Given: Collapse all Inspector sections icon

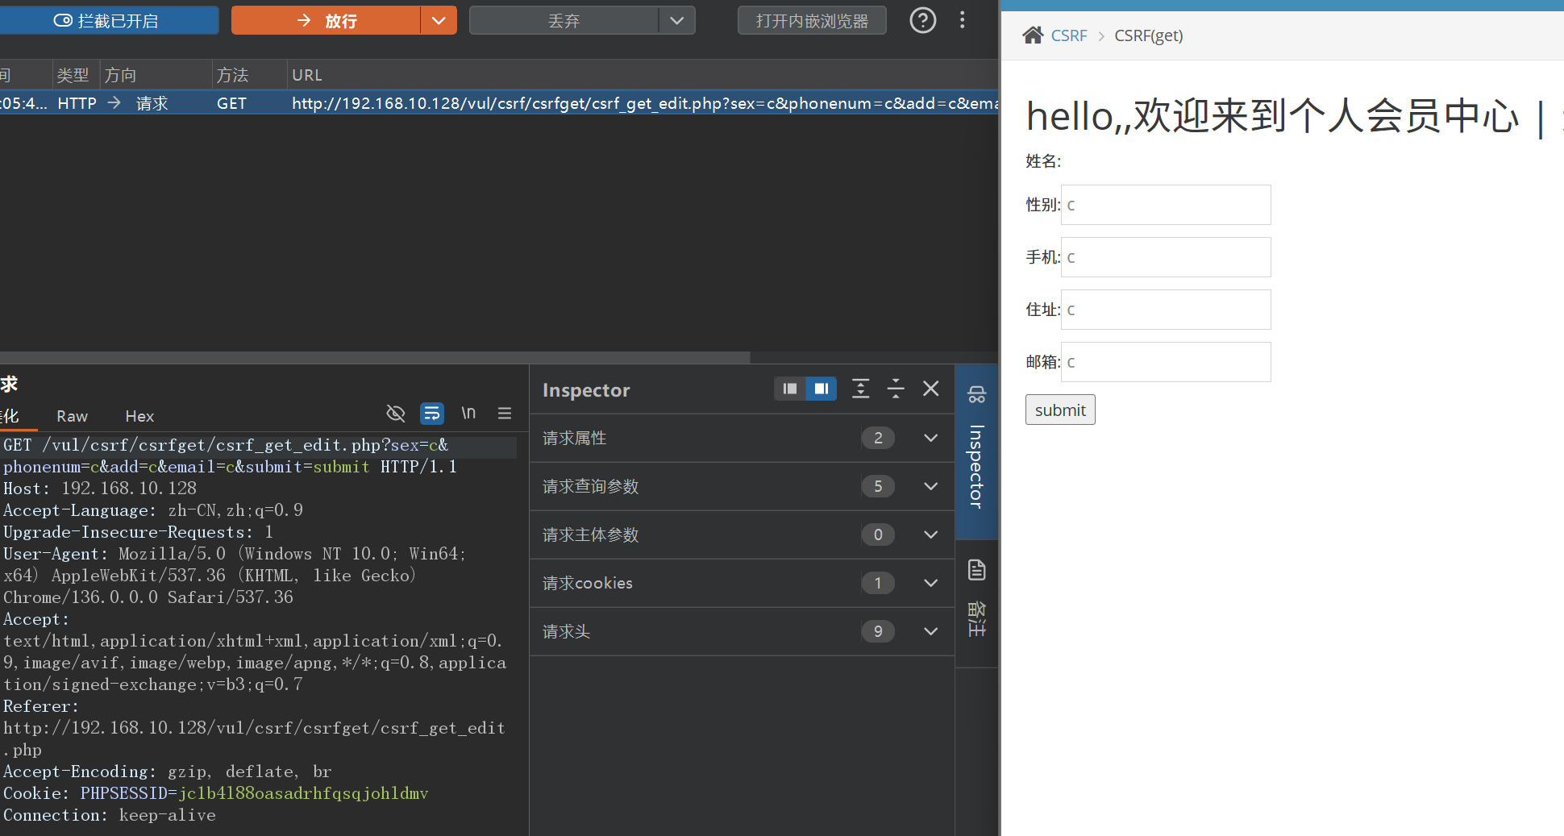Looking at the screenshot, I should tap(896, 389).
